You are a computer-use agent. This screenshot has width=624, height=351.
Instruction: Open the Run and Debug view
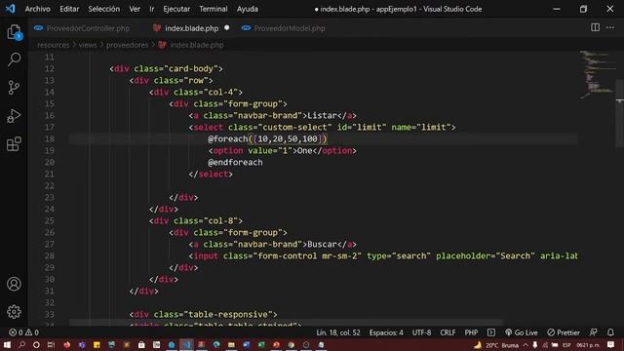tap(14, 116)
